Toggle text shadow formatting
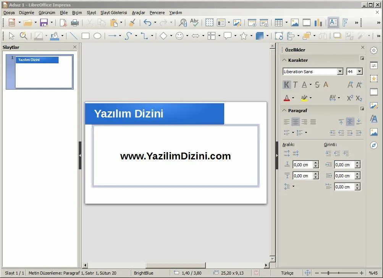The image size is (383, 278). point(326,85)
